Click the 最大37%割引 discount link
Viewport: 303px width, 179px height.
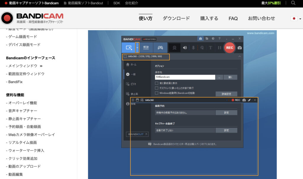pyautogui.click(x=271, y=3)
